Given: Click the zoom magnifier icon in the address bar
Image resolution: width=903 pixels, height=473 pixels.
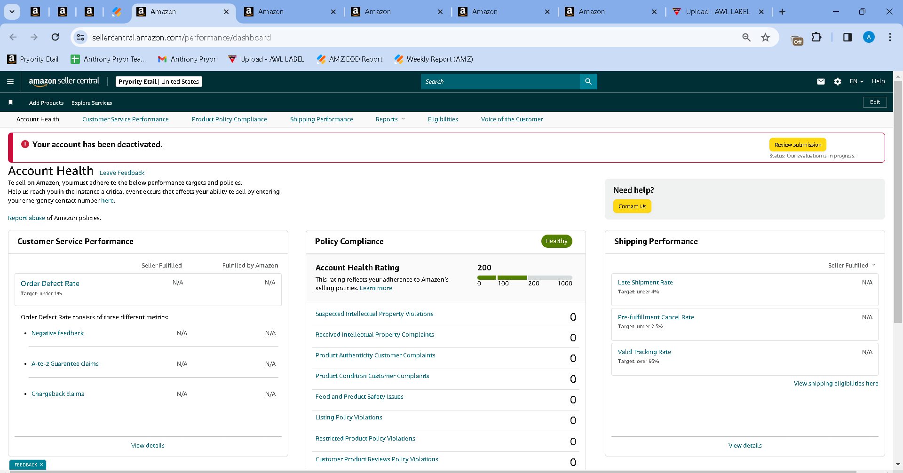Looking at the screenshot, I should pos(746,37).
